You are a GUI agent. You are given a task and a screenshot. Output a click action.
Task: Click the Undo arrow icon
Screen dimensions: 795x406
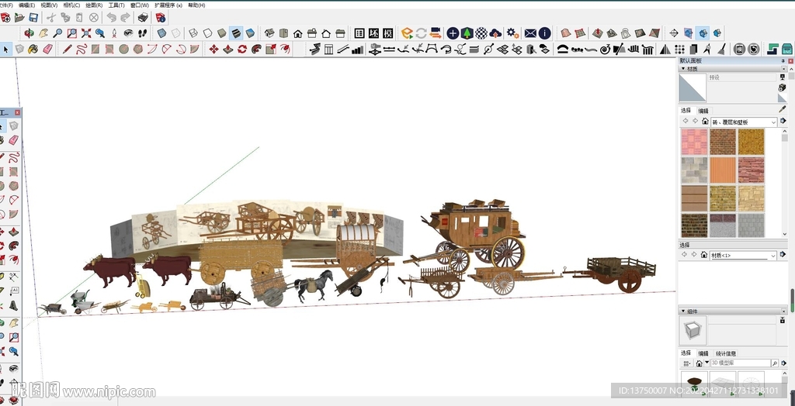pyautogui.click(x=112, y=17)
